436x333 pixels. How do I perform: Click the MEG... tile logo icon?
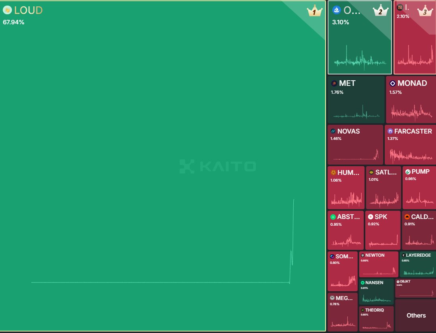[x=332, y=298]
